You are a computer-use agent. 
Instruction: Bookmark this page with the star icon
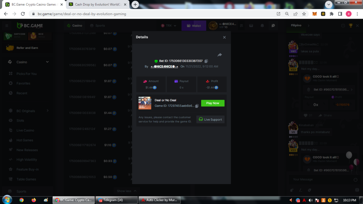[x=304, y=14]
